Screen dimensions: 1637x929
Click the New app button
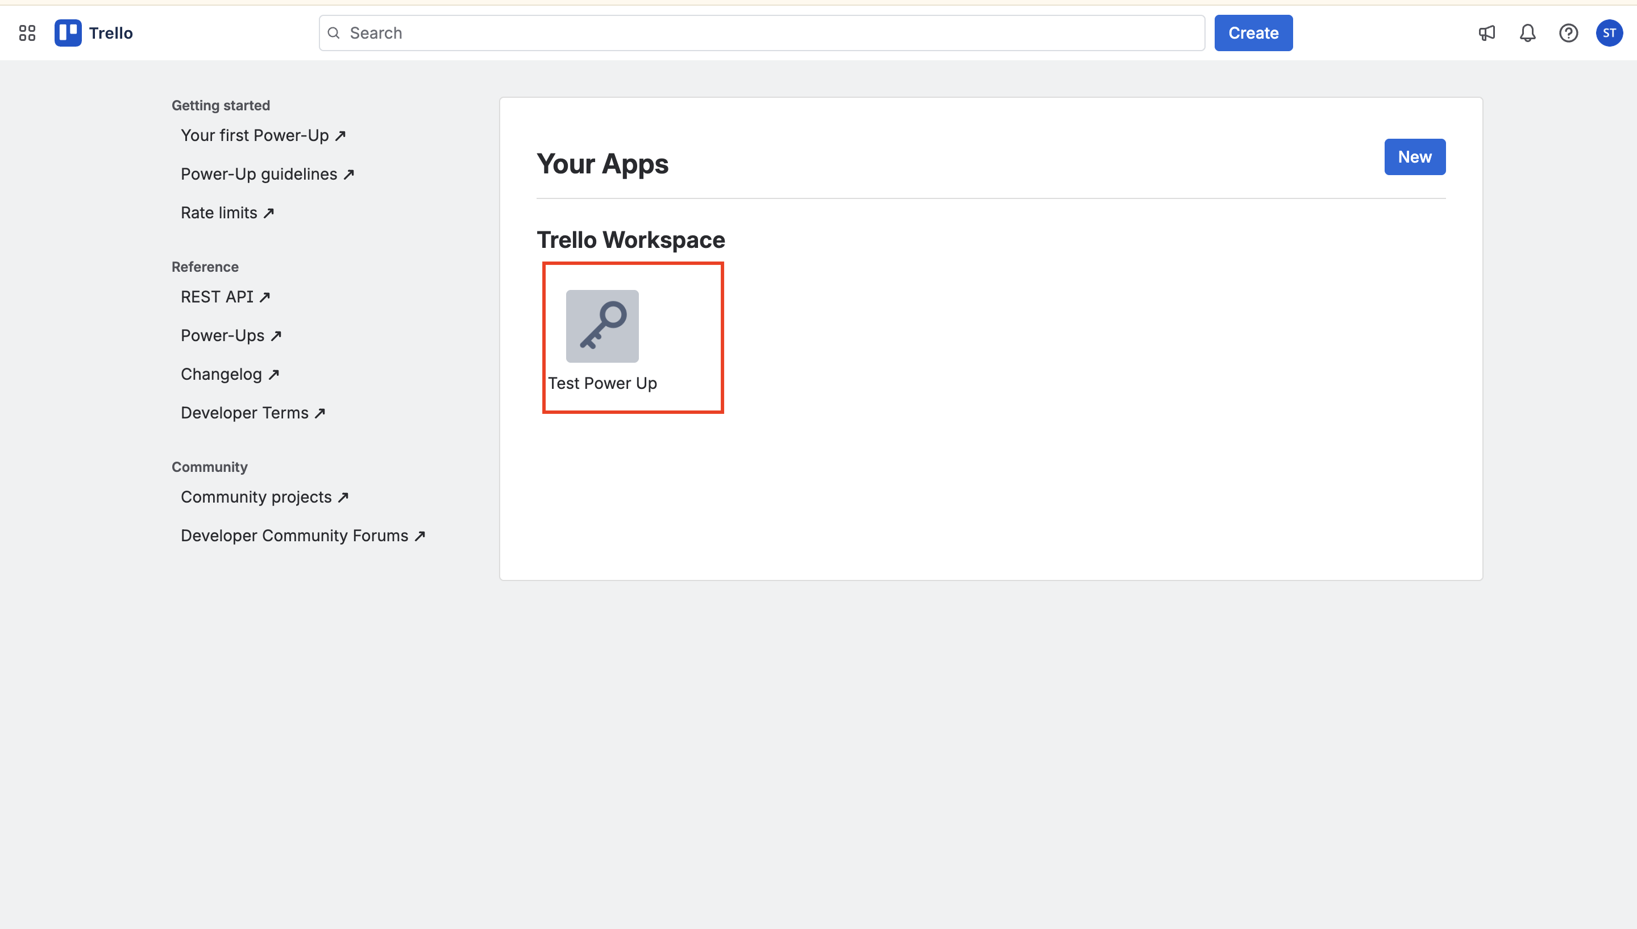1414,157
